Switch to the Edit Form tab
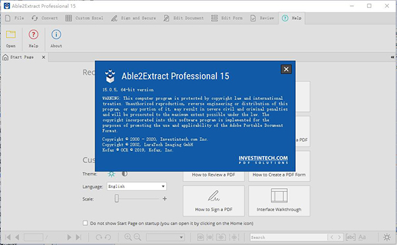 pyautogui.click(x=227, y=18)
